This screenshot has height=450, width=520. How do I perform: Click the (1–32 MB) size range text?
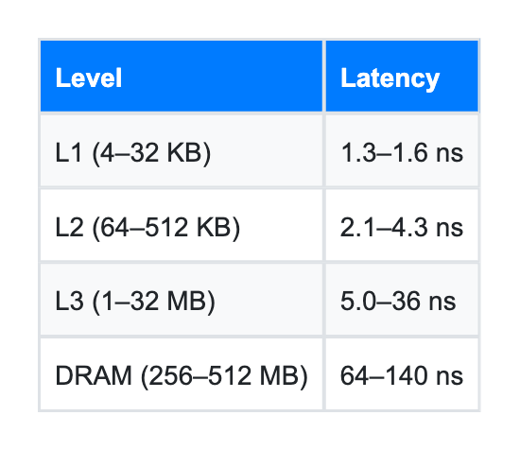click(x=153, y=303)
